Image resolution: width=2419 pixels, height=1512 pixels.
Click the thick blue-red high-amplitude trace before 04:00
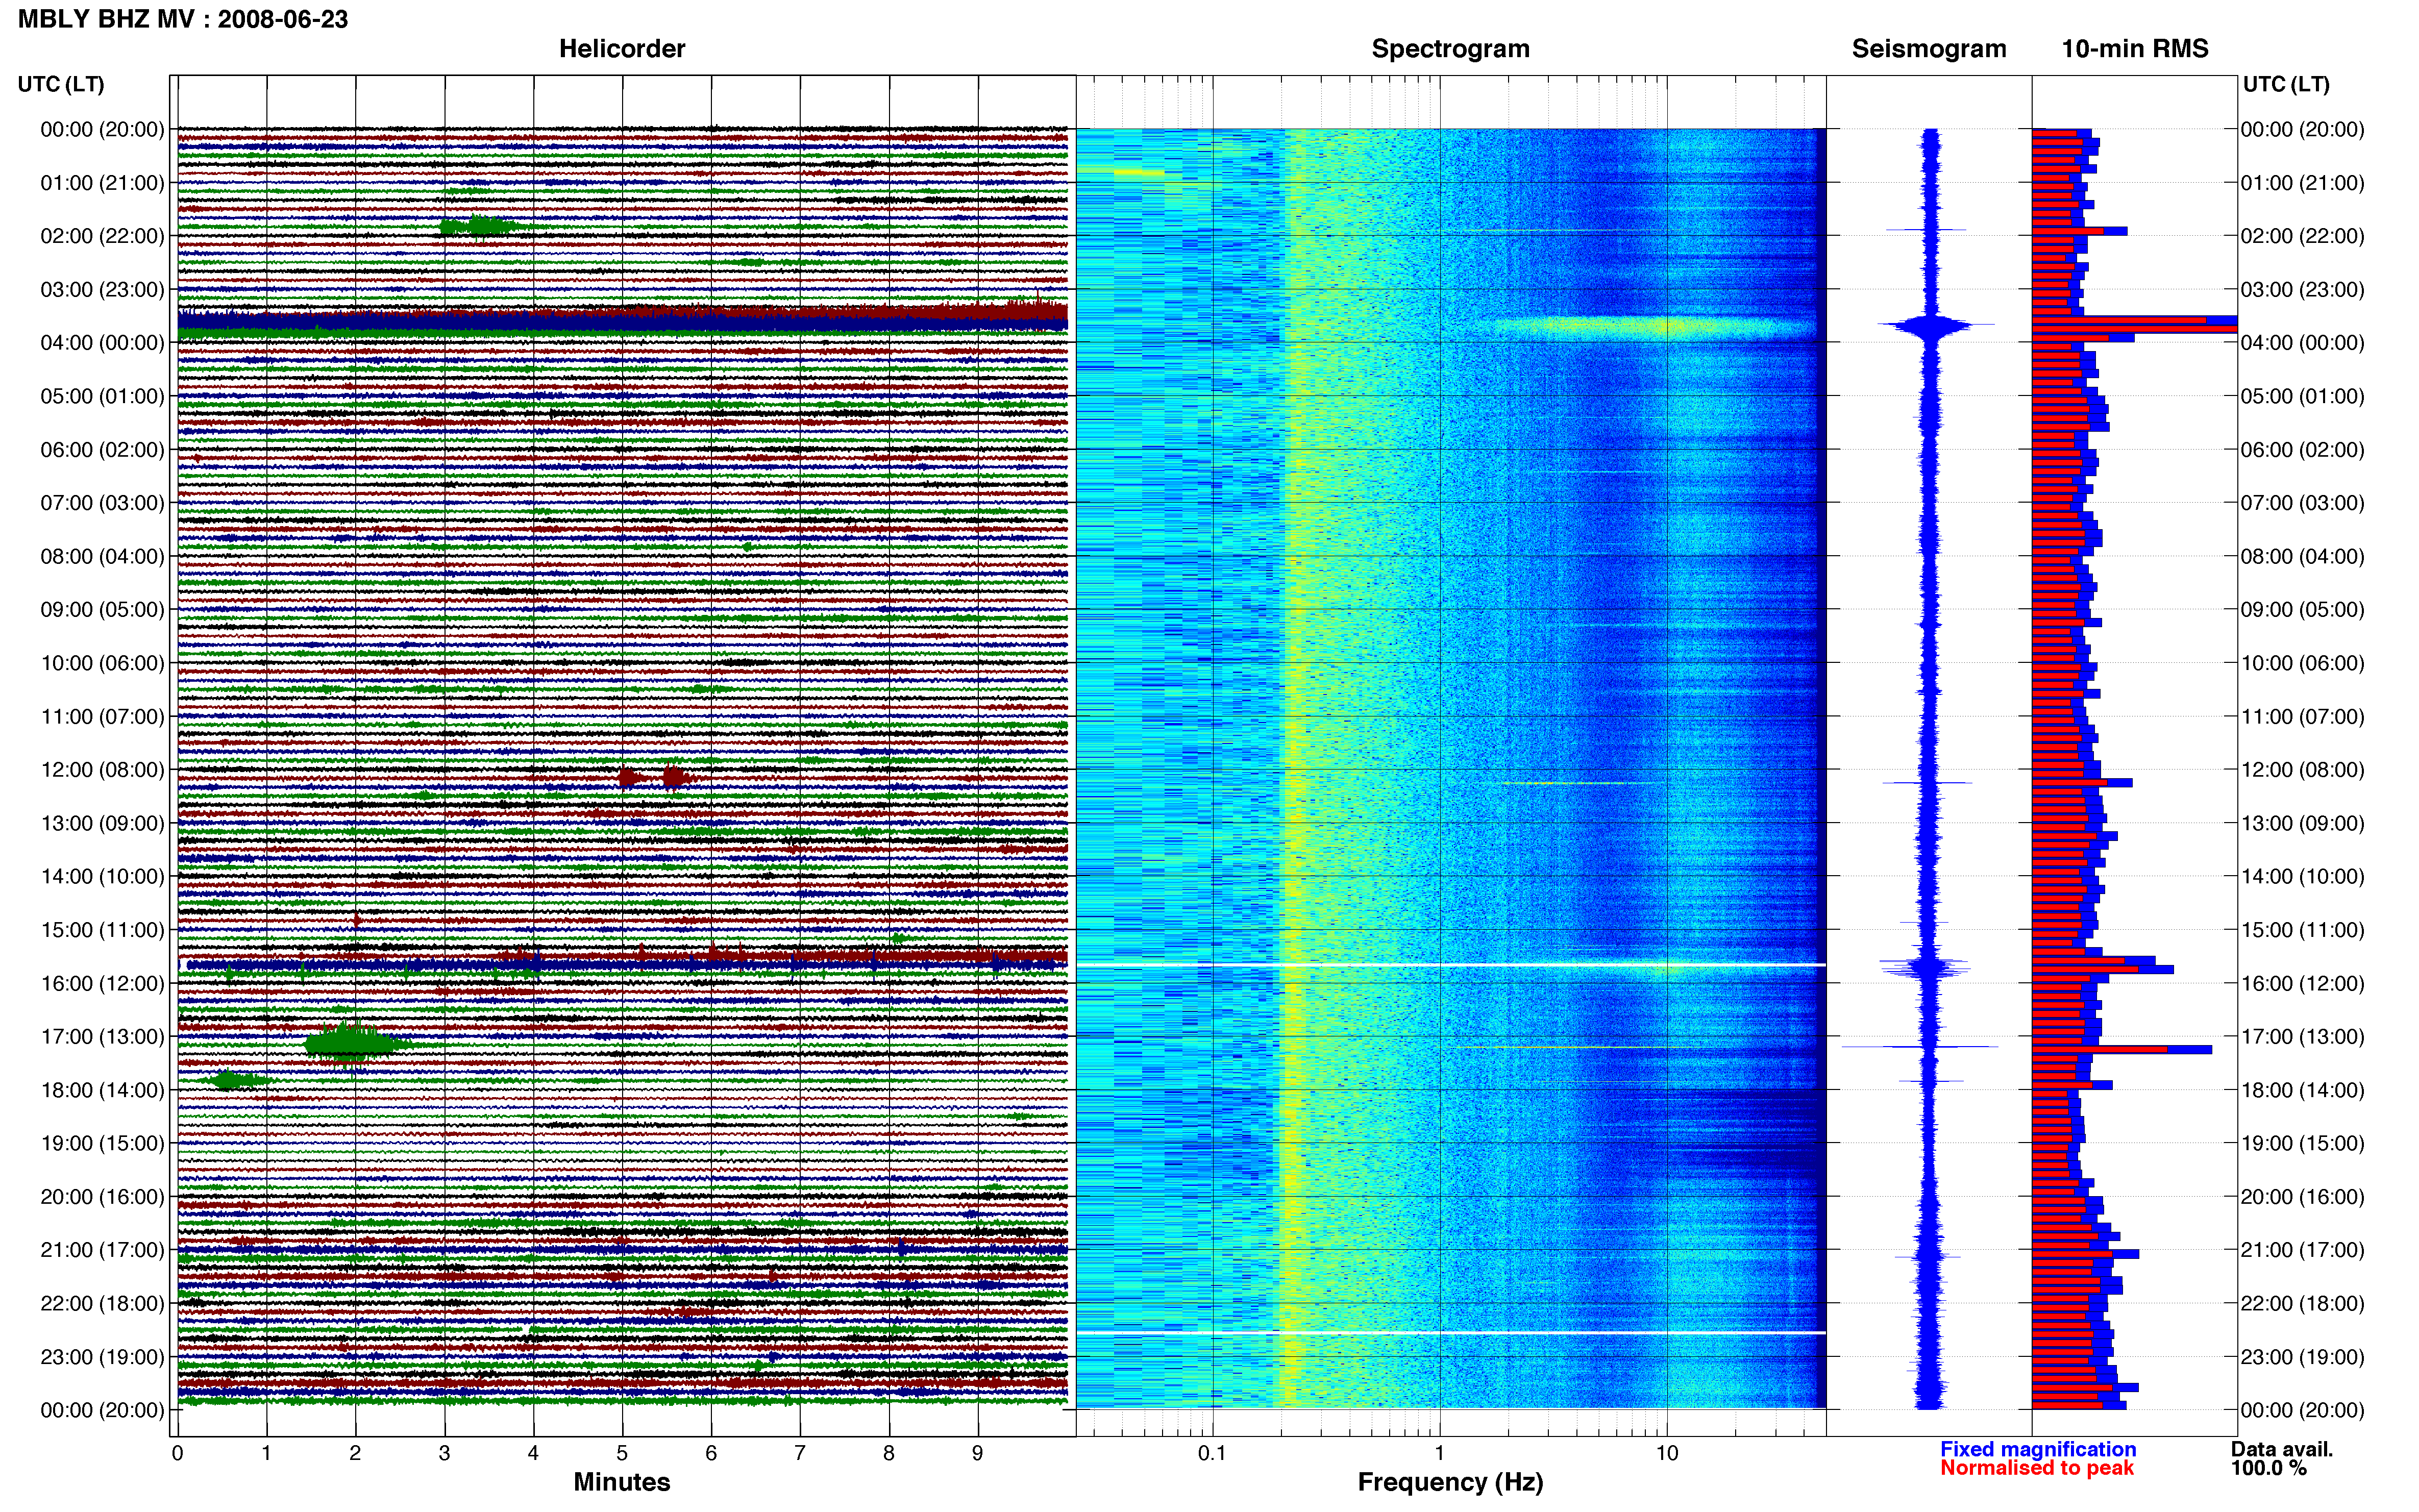coord(622,320)
